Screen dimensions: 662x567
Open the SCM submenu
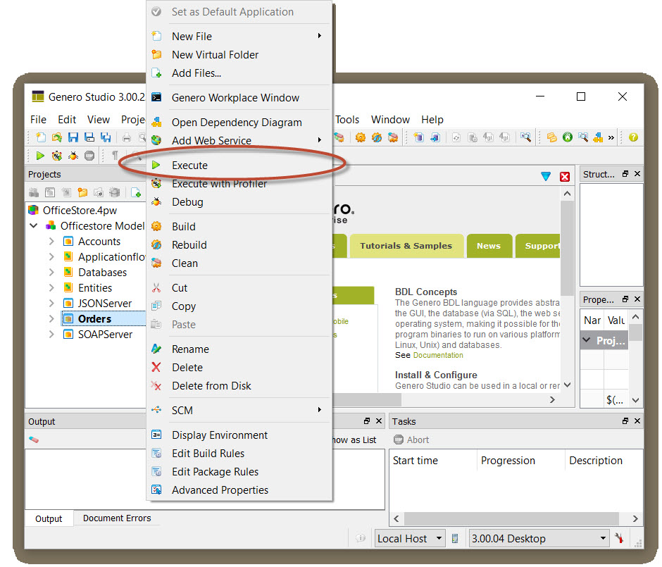(x=239, y=411)
